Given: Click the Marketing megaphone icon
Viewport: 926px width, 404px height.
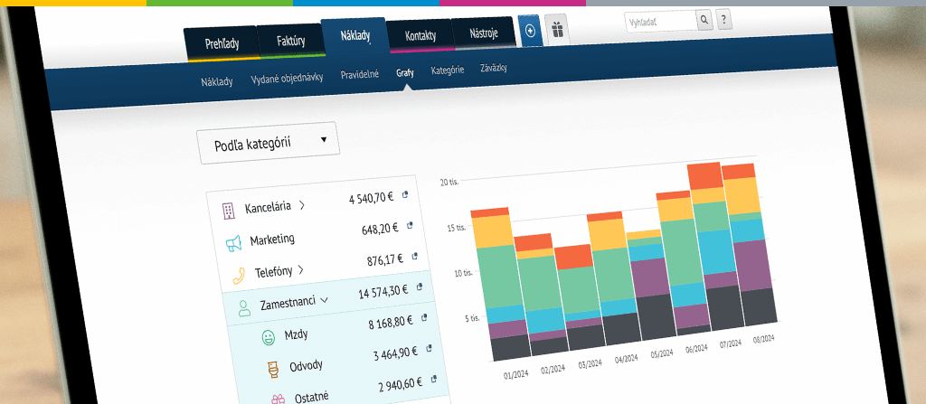Looking at the screenshot, I should point(233,243).
